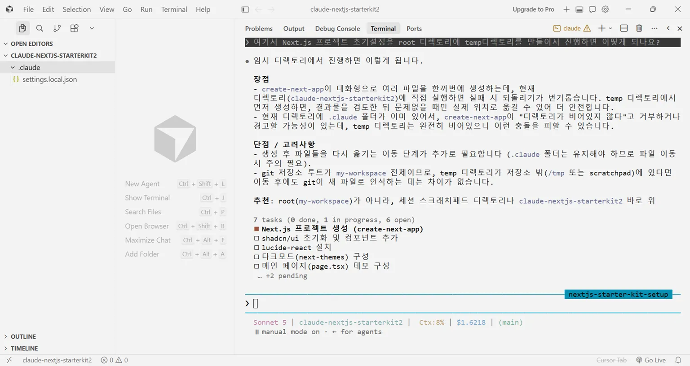
Task: Click Go Live in the status bar
Action: (650, 360)
